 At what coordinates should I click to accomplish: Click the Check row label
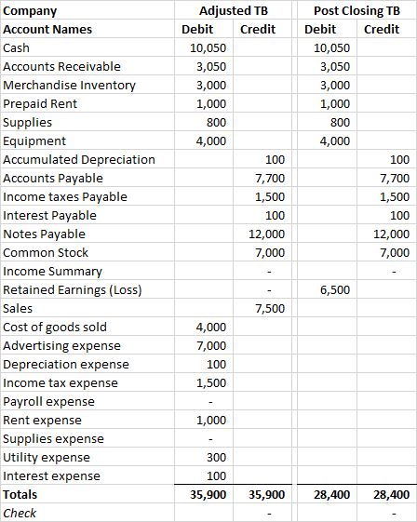[87, 513]
